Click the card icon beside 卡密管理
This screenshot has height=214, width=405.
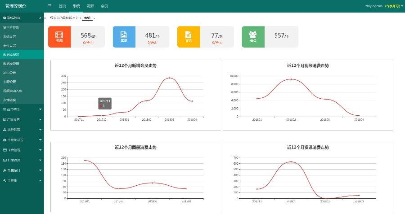tap(4, 150)
